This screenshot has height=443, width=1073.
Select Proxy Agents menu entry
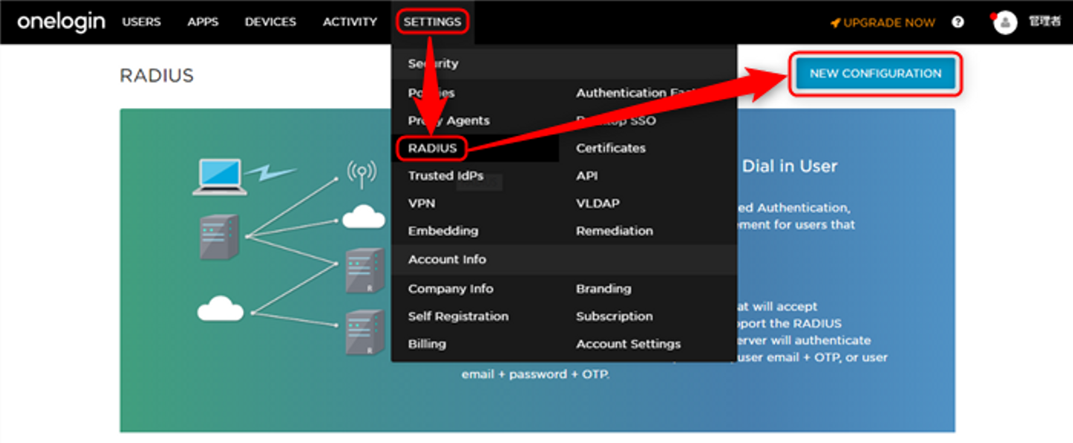click(449, 121)
